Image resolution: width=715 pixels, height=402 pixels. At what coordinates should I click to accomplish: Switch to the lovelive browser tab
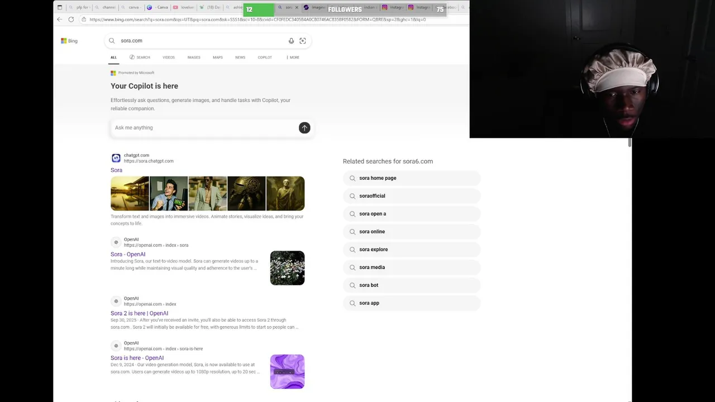click(183, 7)
